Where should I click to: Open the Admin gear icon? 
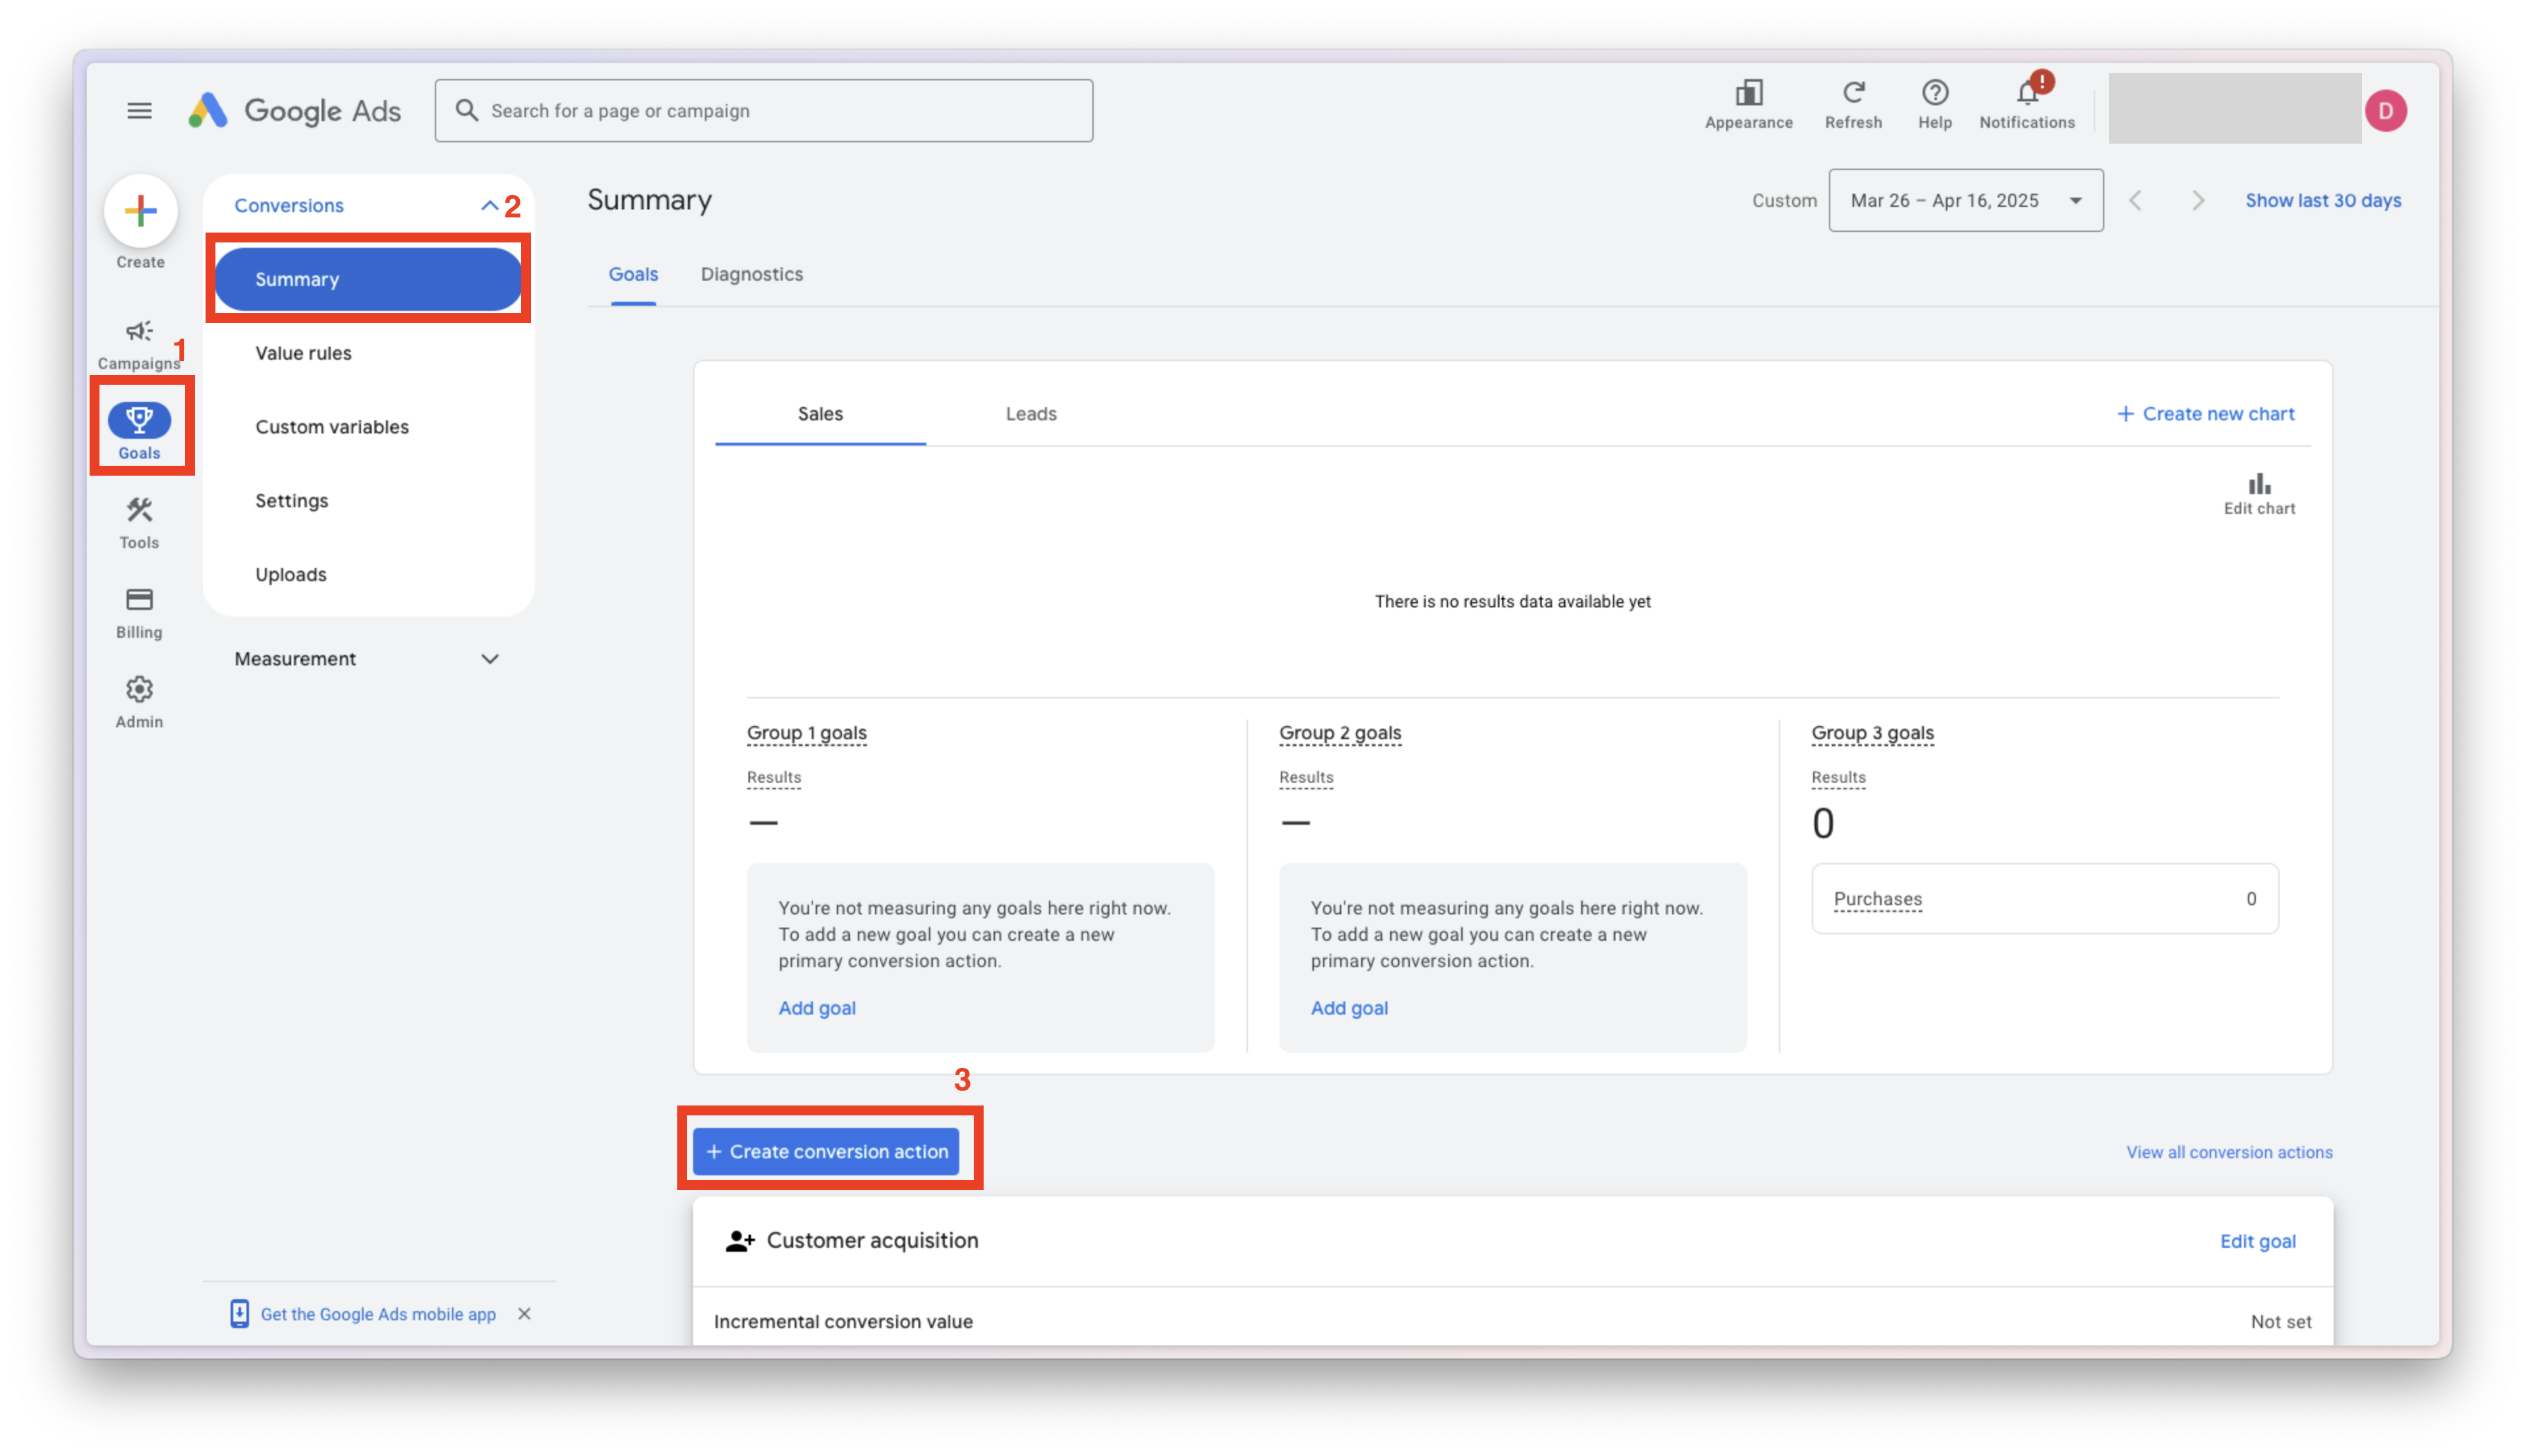[139, 701]
